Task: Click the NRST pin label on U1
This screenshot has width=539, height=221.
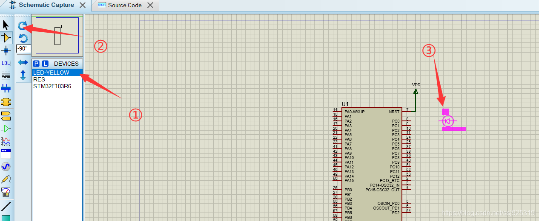Action: pos(394,112)
